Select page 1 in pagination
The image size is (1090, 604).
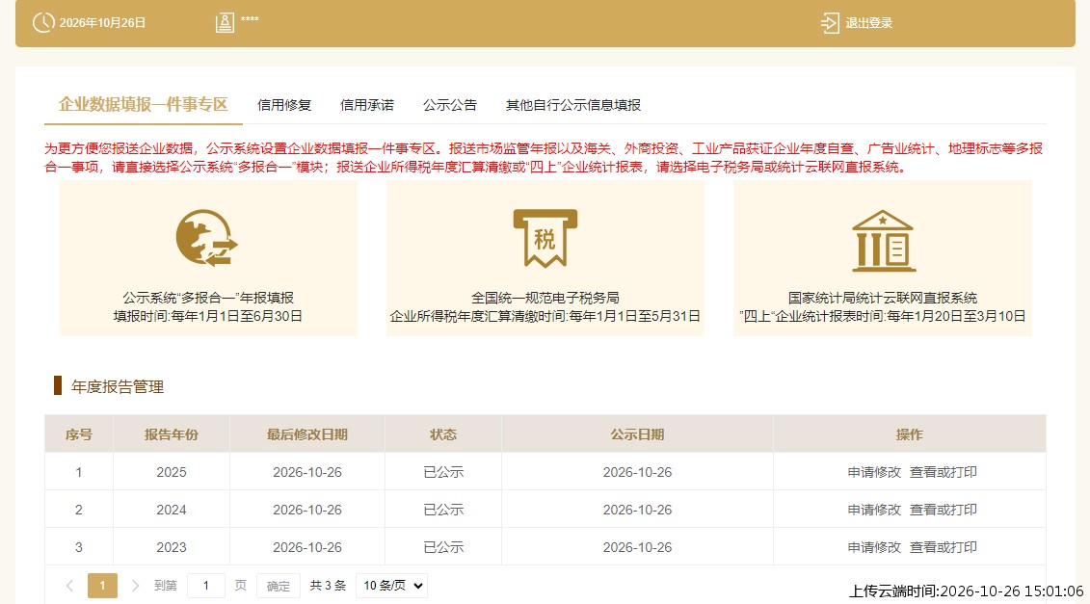102,586
